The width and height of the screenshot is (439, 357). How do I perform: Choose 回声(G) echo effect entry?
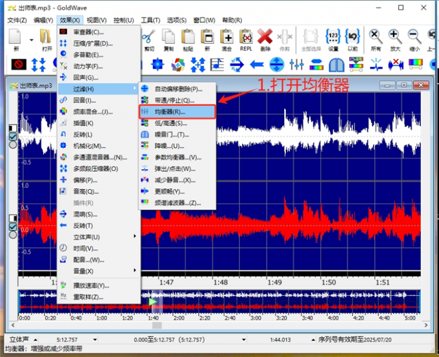(99, 77)
